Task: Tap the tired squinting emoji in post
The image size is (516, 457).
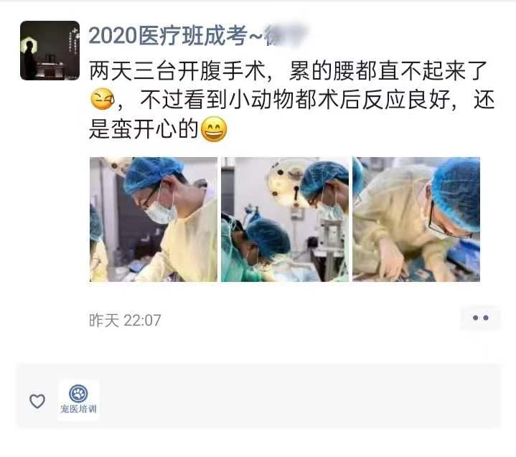Action: [103, 99]
